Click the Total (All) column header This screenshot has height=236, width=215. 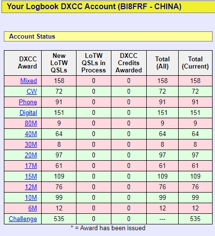click(162, 63)
